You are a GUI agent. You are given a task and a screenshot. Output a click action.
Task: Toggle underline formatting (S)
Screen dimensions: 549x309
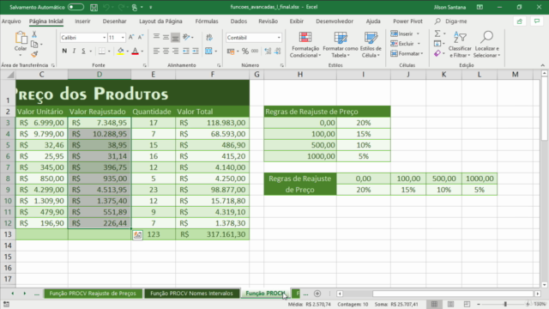coord(83,51)
